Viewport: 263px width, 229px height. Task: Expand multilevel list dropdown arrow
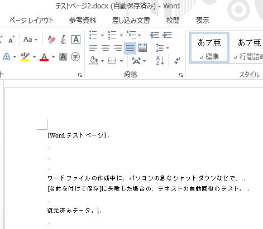pyautogui.click(x=139, y=35)
